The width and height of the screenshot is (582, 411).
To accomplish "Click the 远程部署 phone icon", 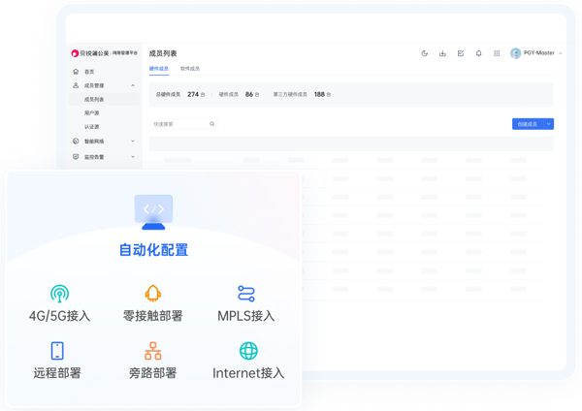I will coord(57,351).
